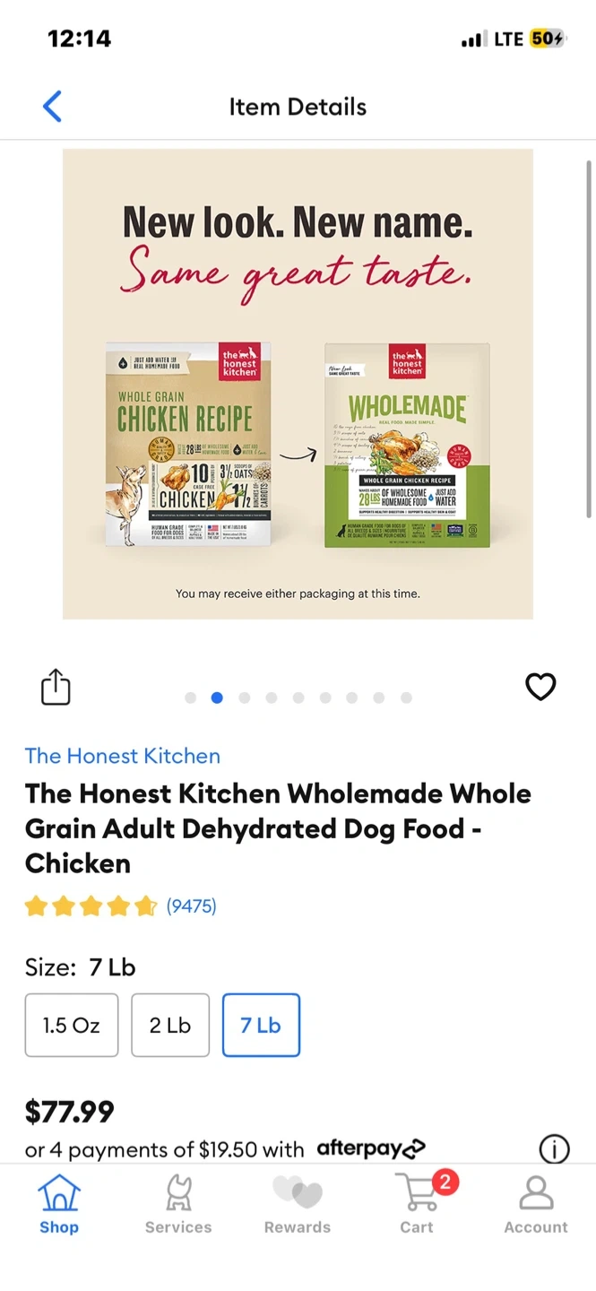The width and height of the screenshot is (596, 1291).
Task: Select the 2 Lb size option
Action: click(170, 1025)
